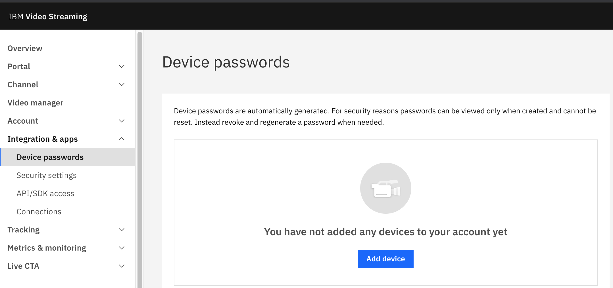Go to API/SDK access
This screenshot has height=288, width=613.
coord(45,193)
